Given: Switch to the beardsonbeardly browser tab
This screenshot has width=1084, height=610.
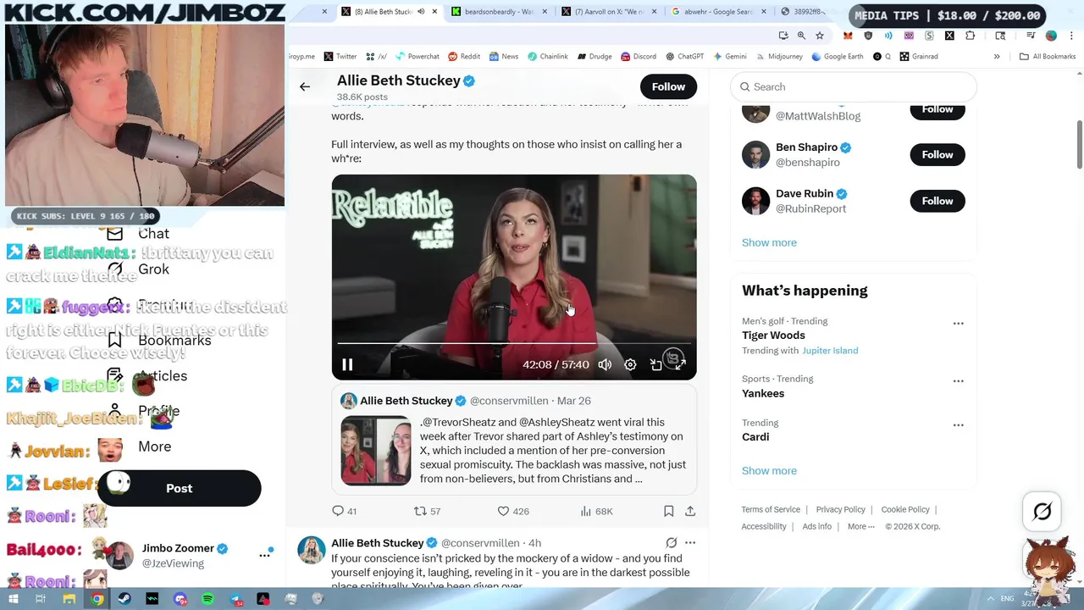Looking at the screenshot, I should [x=498, y=12].
